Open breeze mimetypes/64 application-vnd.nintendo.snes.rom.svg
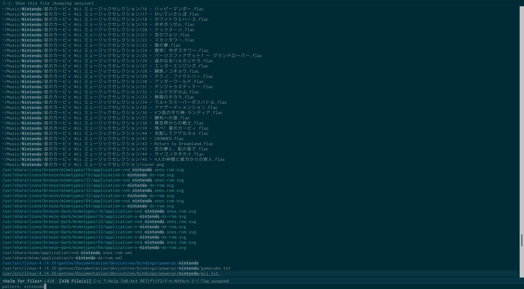 [x=93, y=201]
